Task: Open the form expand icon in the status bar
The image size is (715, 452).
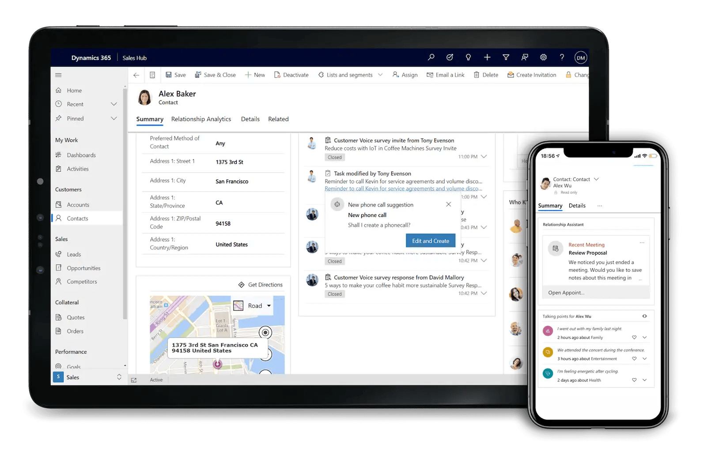Action: [134, 380]
